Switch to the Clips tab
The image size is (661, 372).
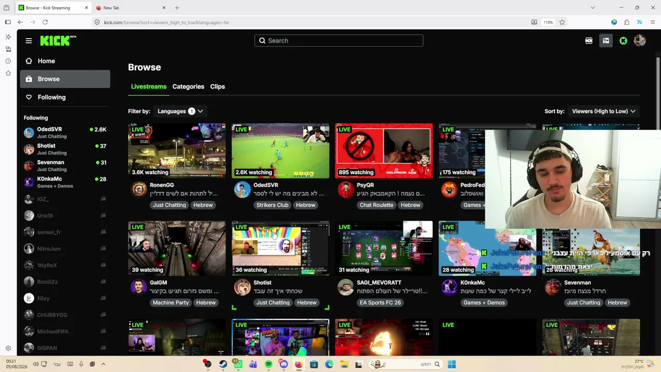pos(217,86)
